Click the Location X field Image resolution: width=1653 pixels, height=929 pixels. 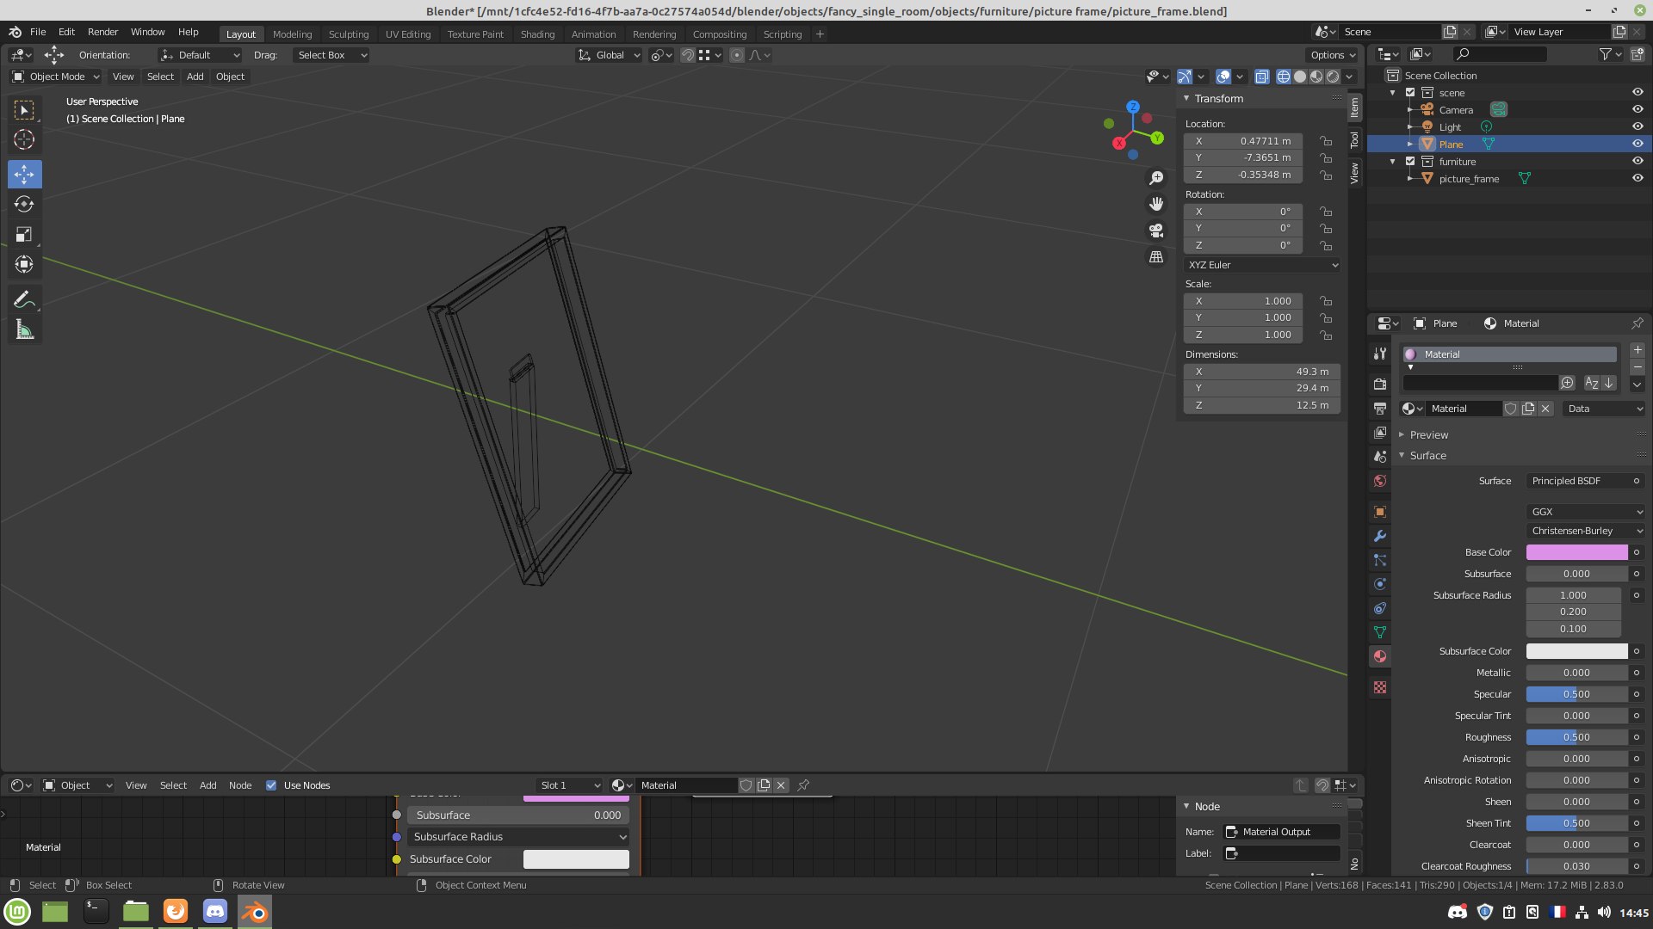pos(1244,141)
